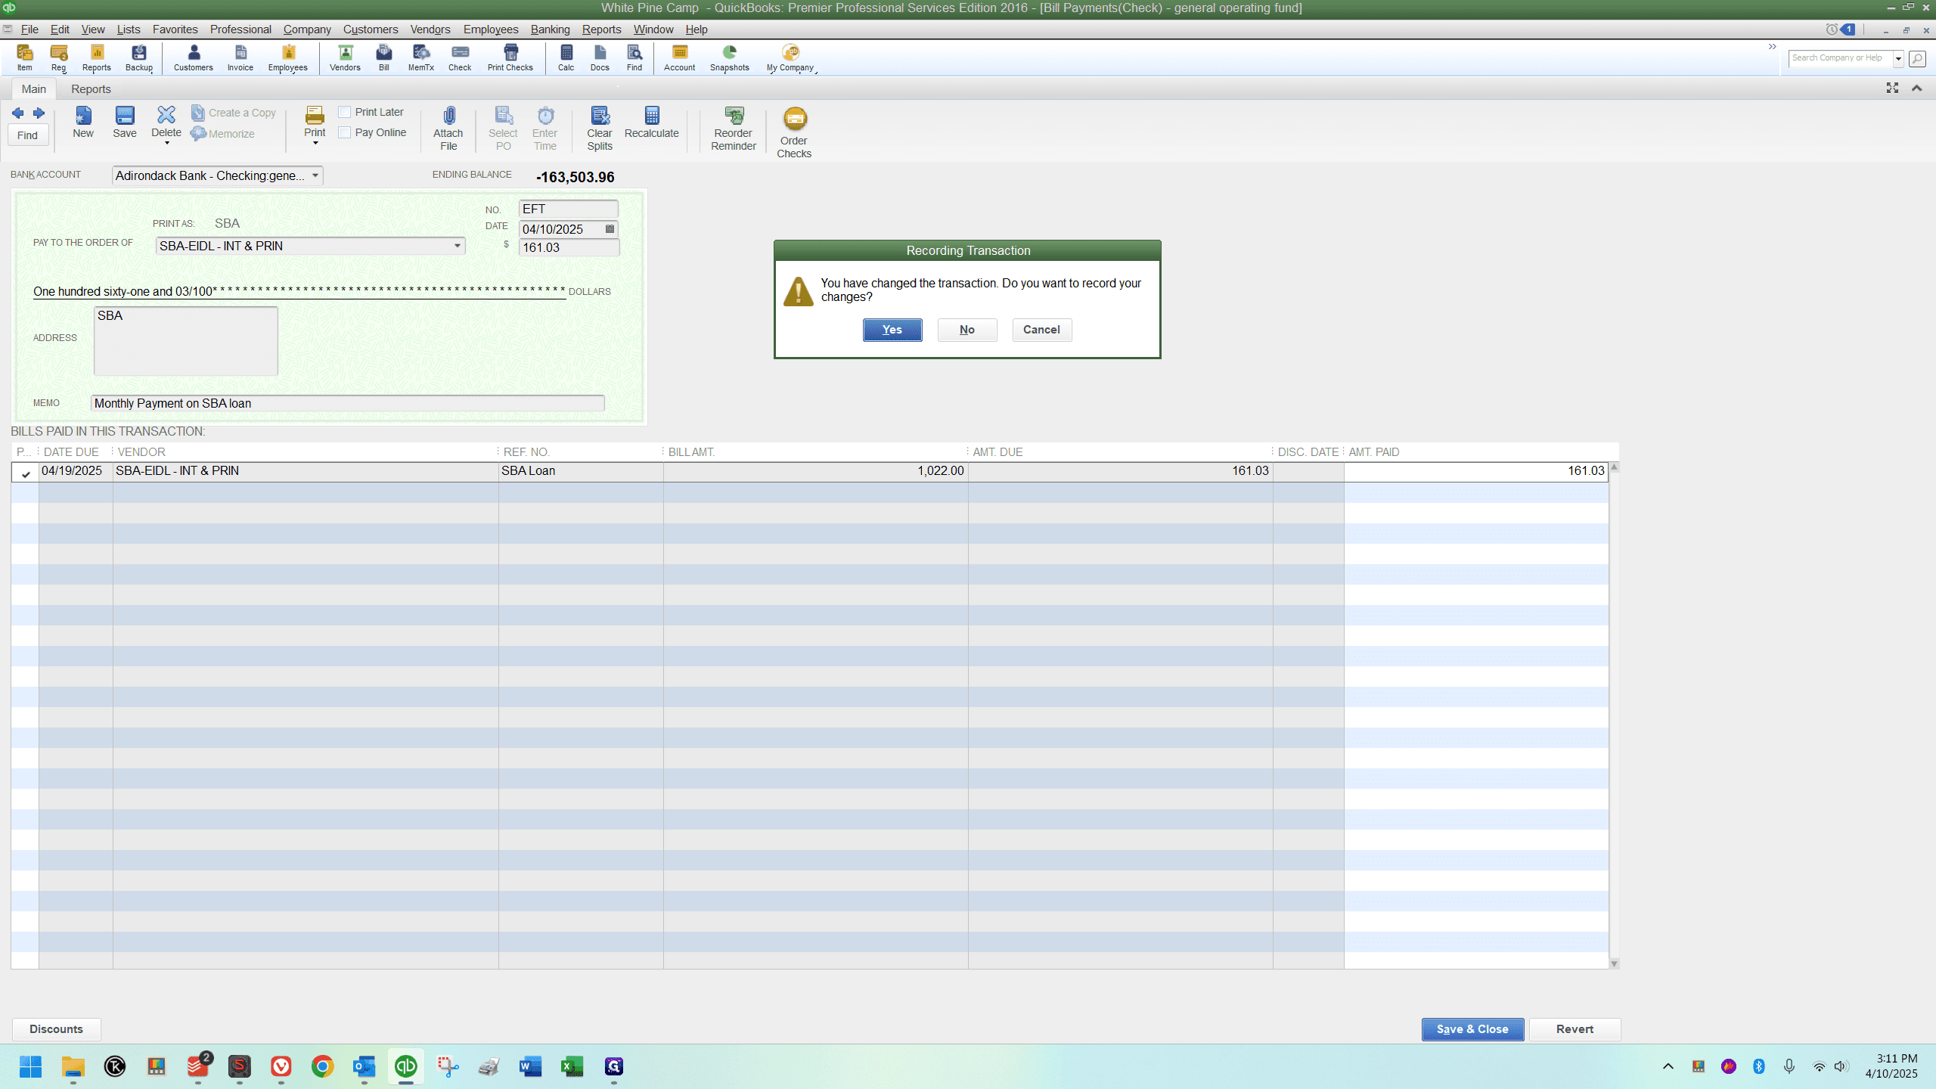This screenshot has height=1089, width=1936.
Task: Create a New transaction
Action: click(83, 123)
